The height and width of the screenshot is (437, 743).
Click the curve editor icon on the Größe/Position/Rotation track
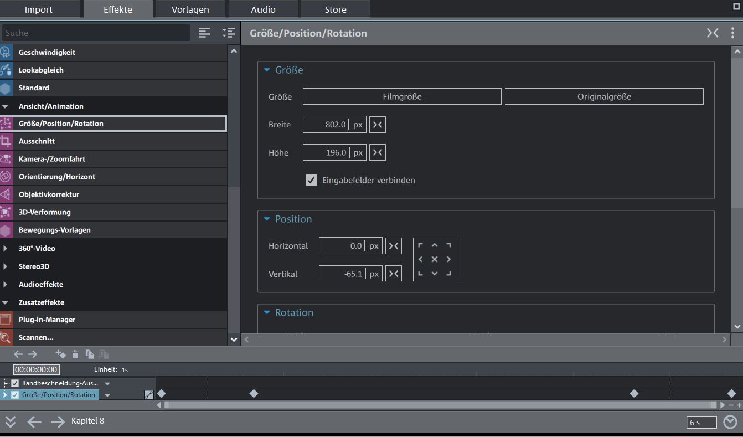148,395
